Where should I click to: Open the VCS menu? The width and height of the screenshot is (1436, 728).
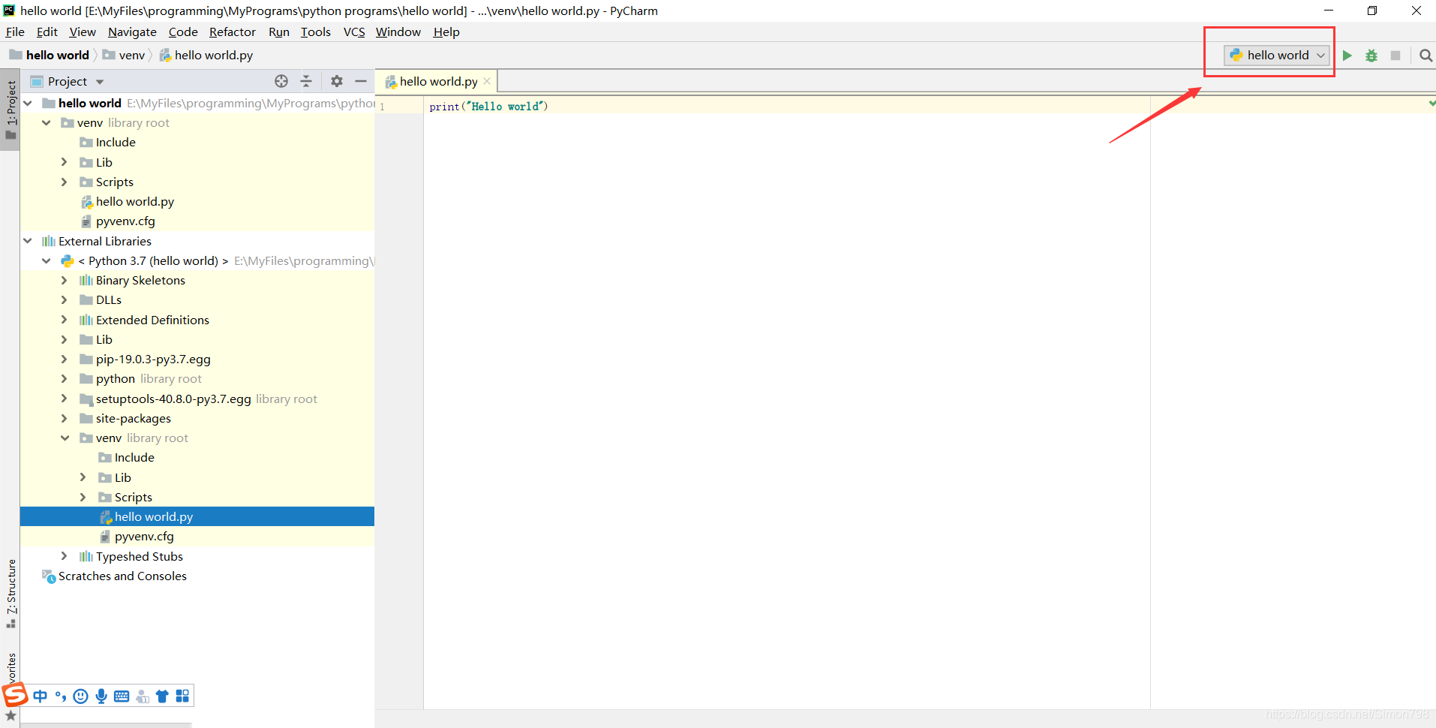(x=353, y=32)
